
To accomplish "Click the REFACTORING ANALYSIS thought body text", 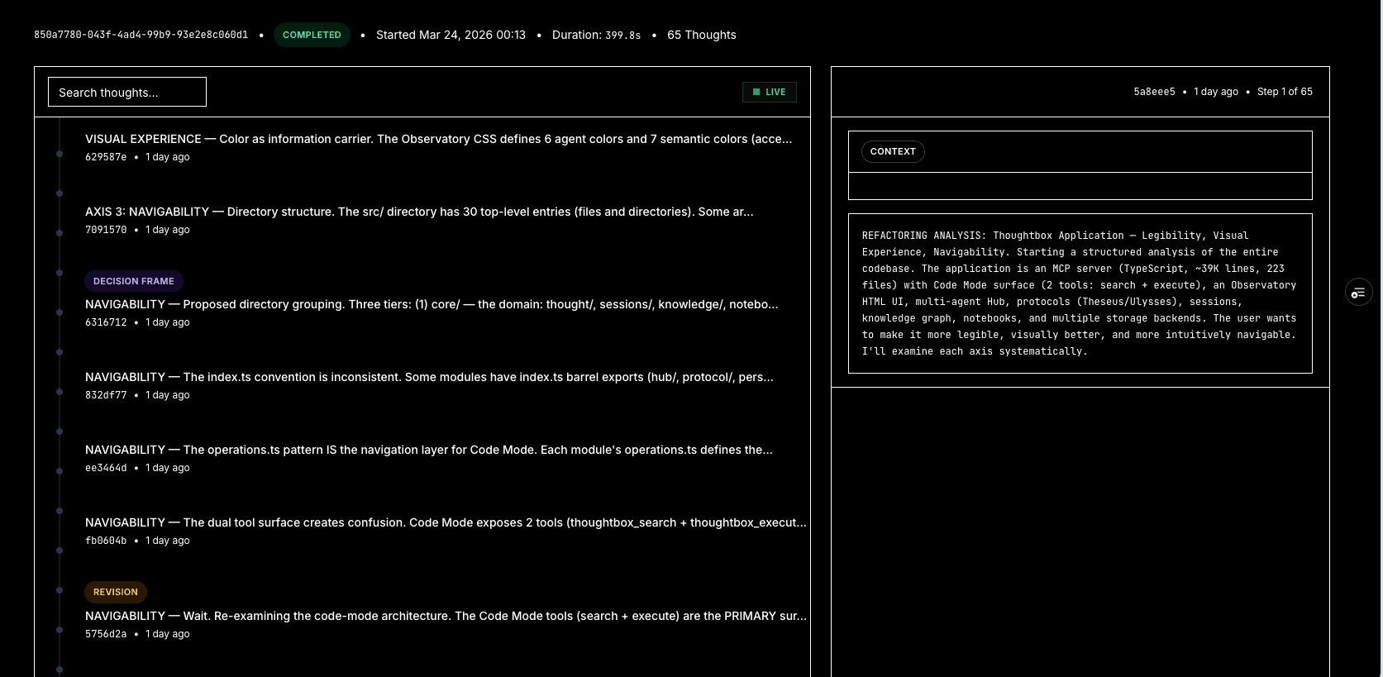I will coord(1080,293).
